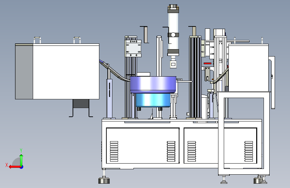Select the light blue feeder base drum

153,100
